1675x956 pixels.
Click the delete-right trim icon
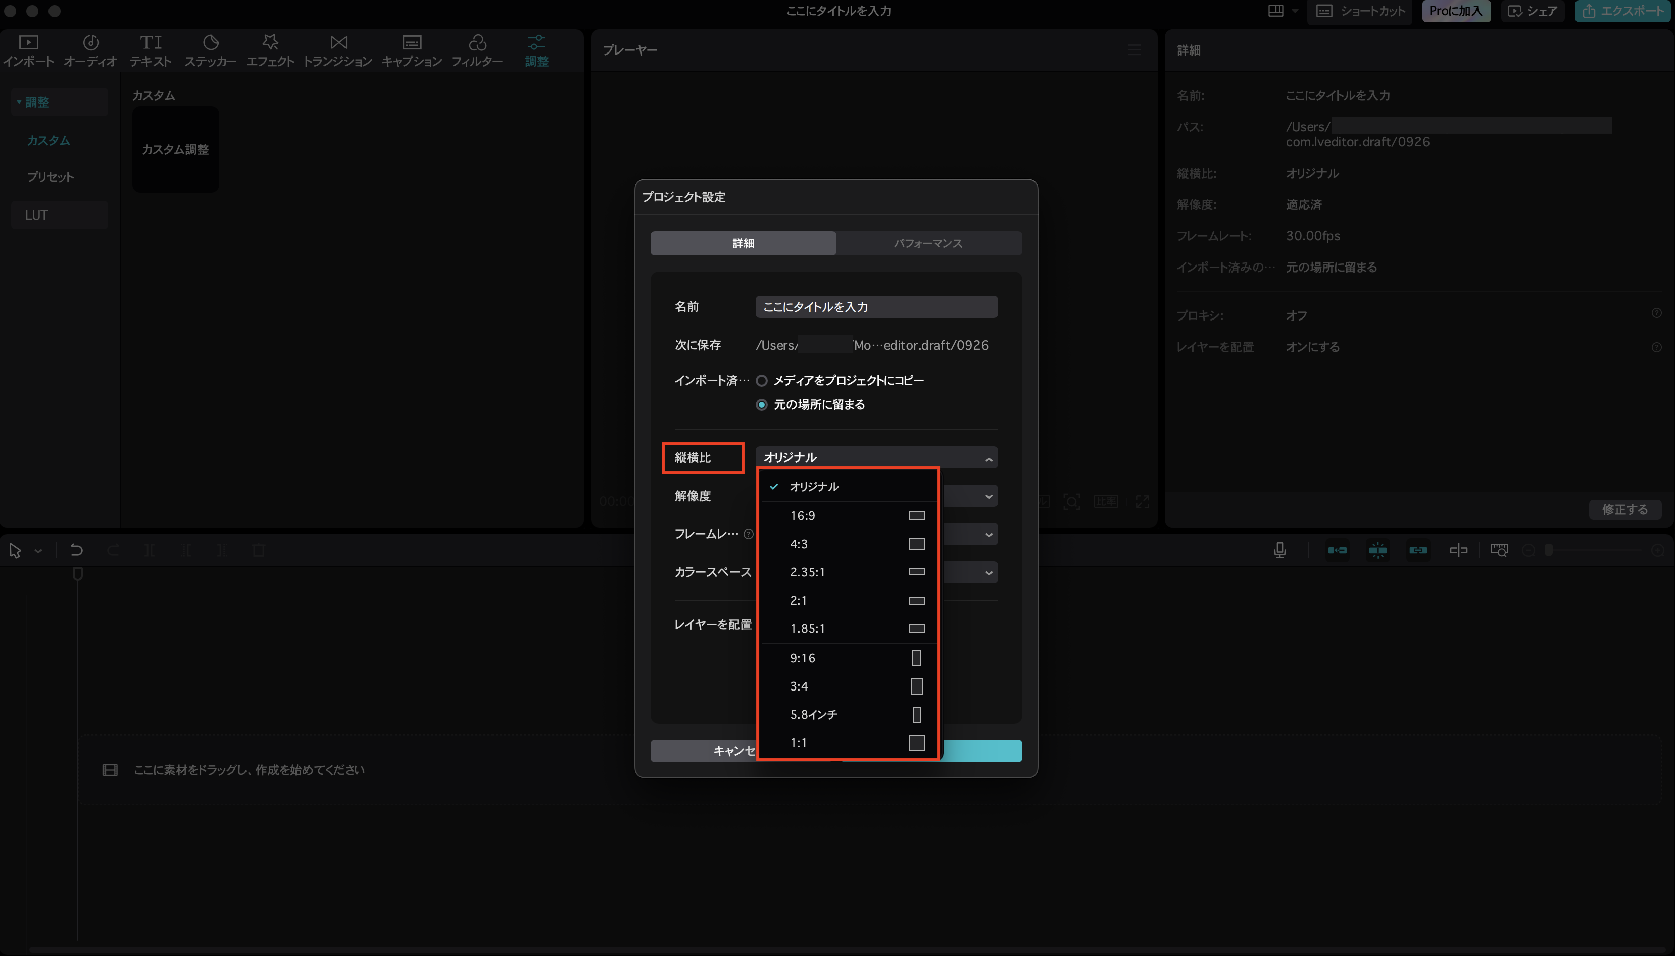(222, 550)
